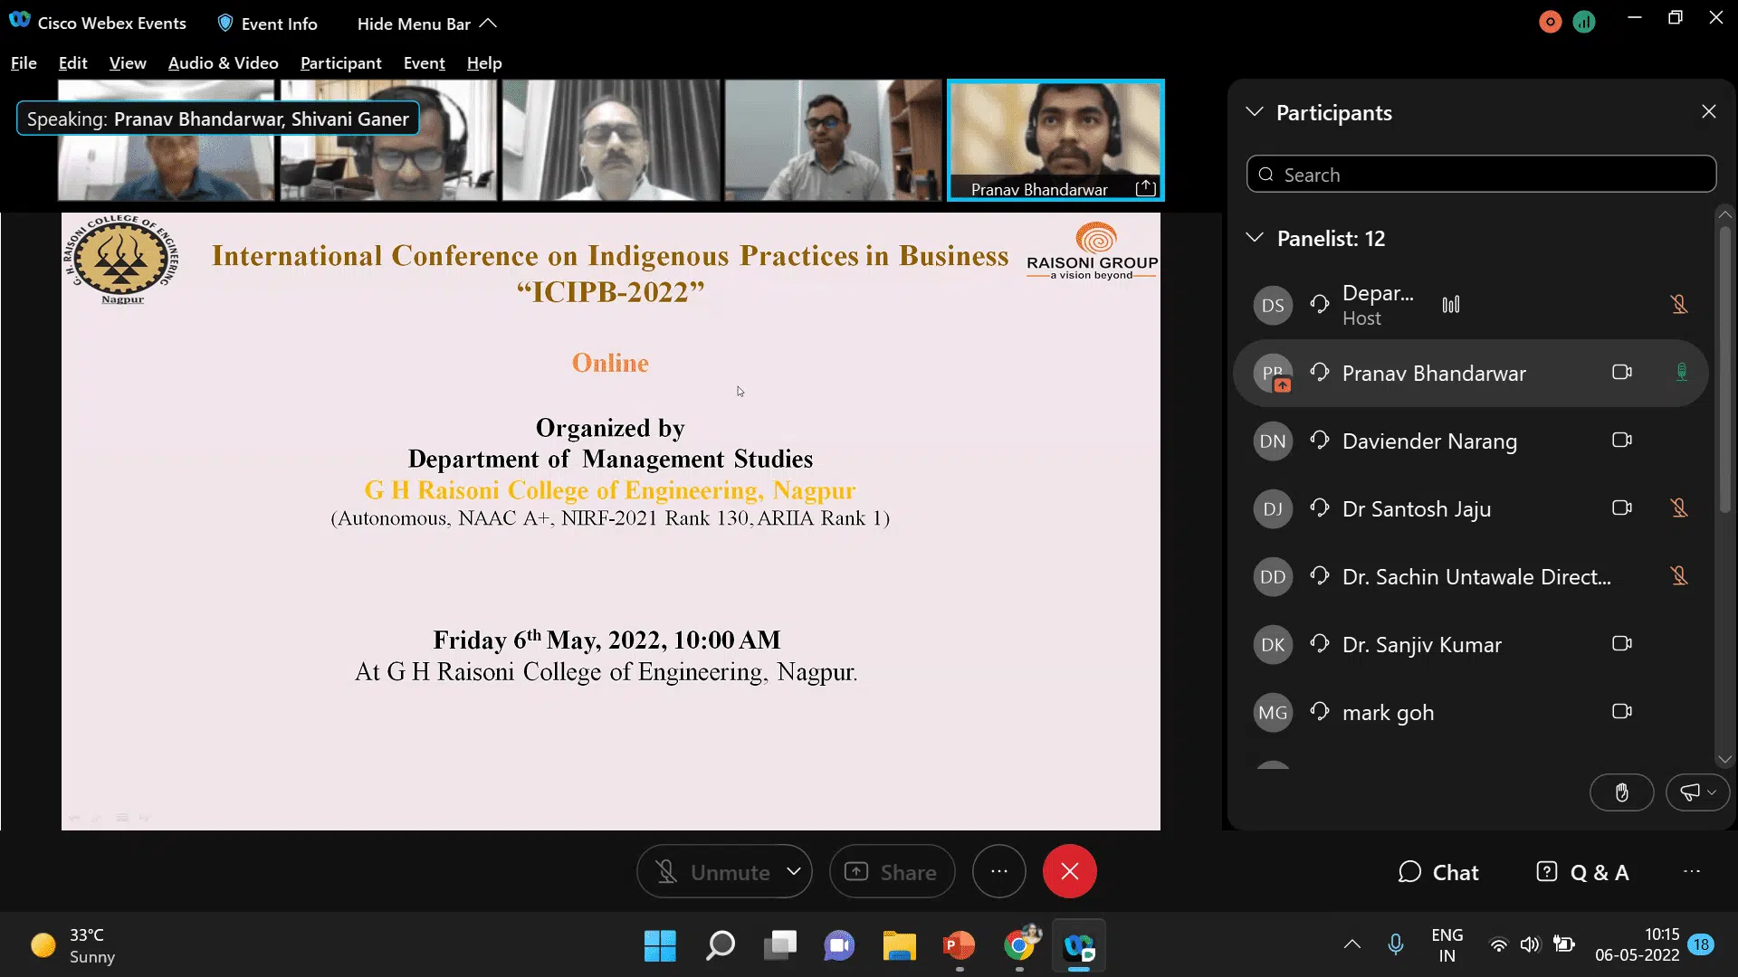Open the Participant menu
Viewport: 1738px width, 977px height.
340,62
